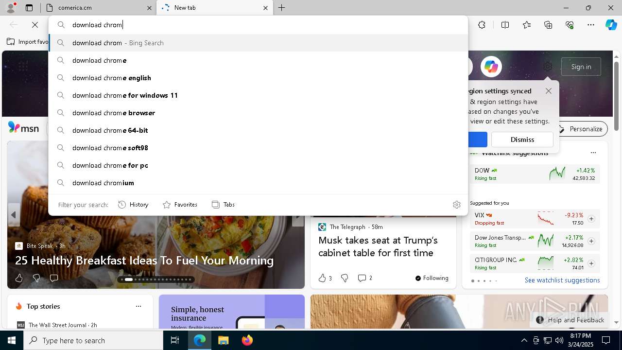This screenshot has width=622, height=350.
Task: Click the Sign in button
Action: click(581, 67)
